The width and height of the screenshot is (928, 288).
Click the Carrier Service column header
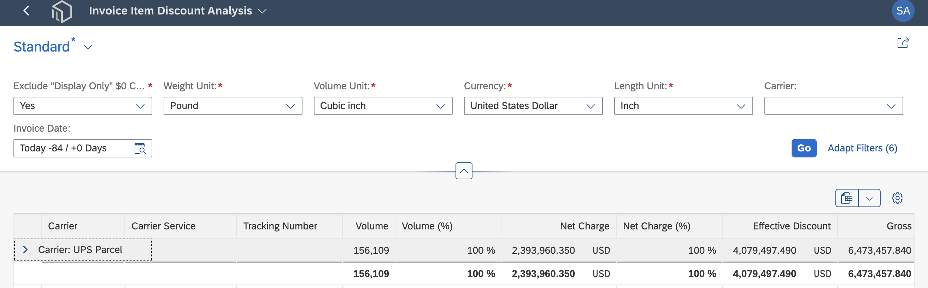tap(181, 226)
